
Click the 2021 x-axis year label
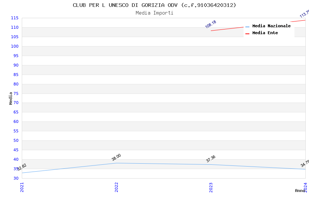point(22,187)
